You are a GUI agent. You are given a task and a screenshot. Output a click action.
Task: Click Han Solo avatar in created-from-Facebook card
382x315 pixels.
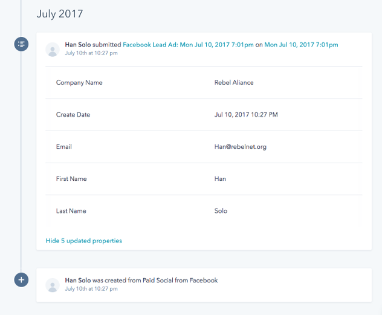click(x=53, y=285)
